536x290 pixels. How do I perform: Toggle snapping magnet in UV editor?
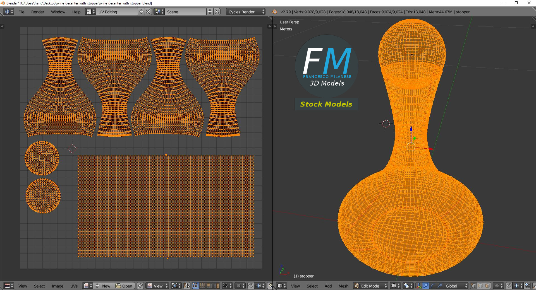[x=251, y=286]
